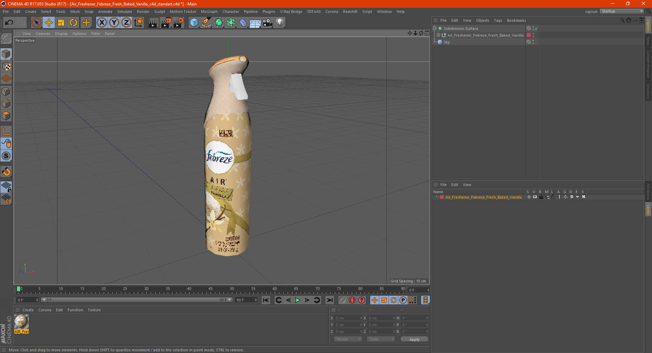The image size is (652, 353).
Task: Add a Camera object
Action: [x=268, y=23]
